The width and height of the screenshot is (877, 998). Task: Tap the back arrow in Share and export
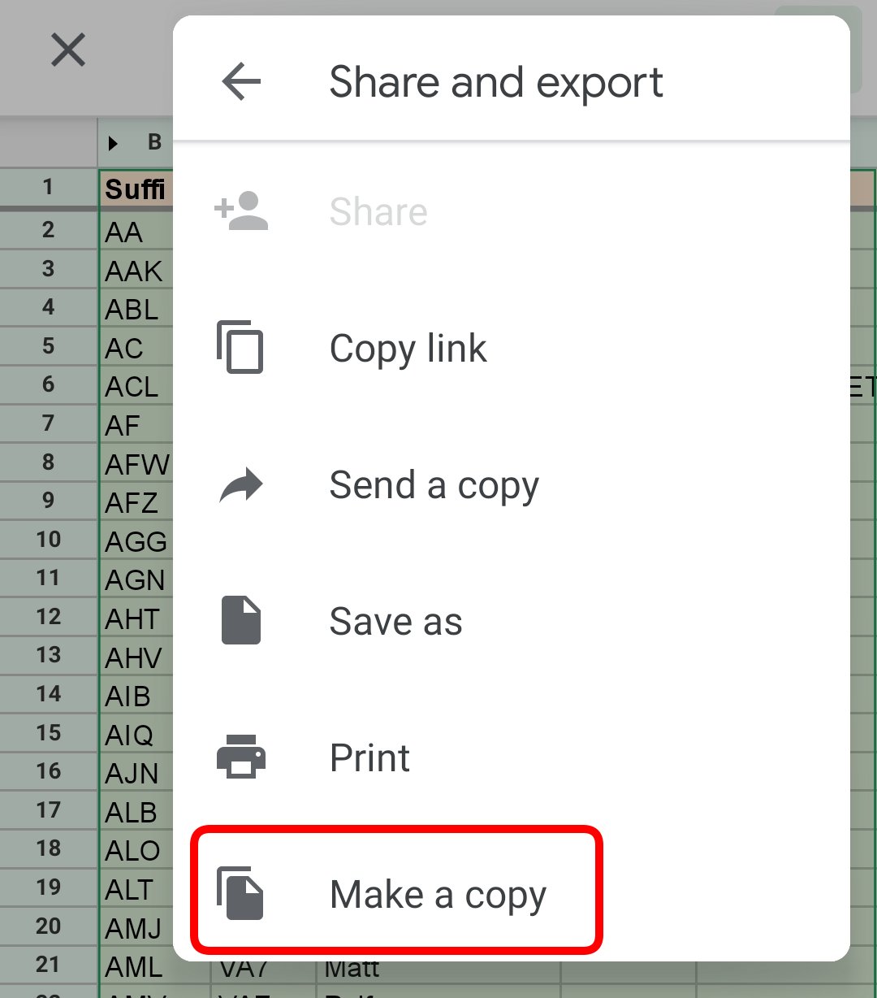pos(241,82)
